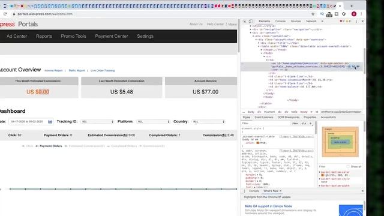384x216 pixels.
Task: Collapse the div id content node
Action: tap(251, 32)
